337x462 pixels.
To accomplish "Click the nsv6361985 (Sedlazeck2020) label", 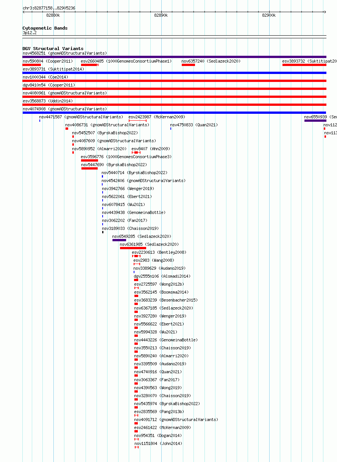I will pos(149,244).
